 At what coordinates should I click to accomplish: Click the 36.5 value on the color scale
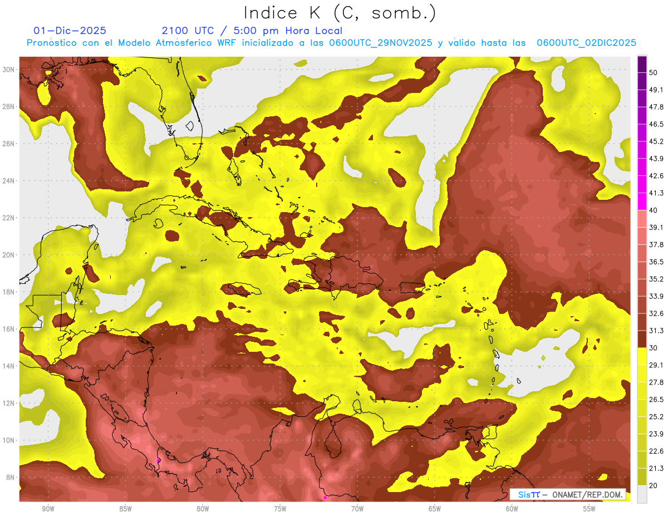pos(657,262)
